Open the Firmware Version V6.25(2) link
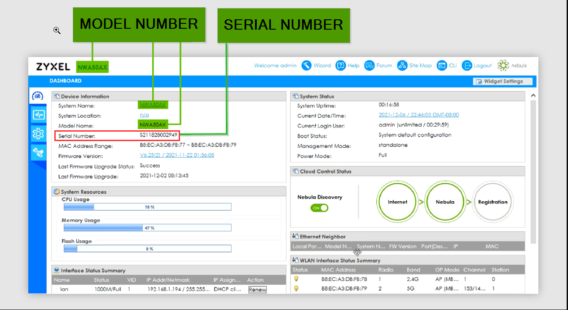Screen dimensions: 568x310 pos(177,155)
